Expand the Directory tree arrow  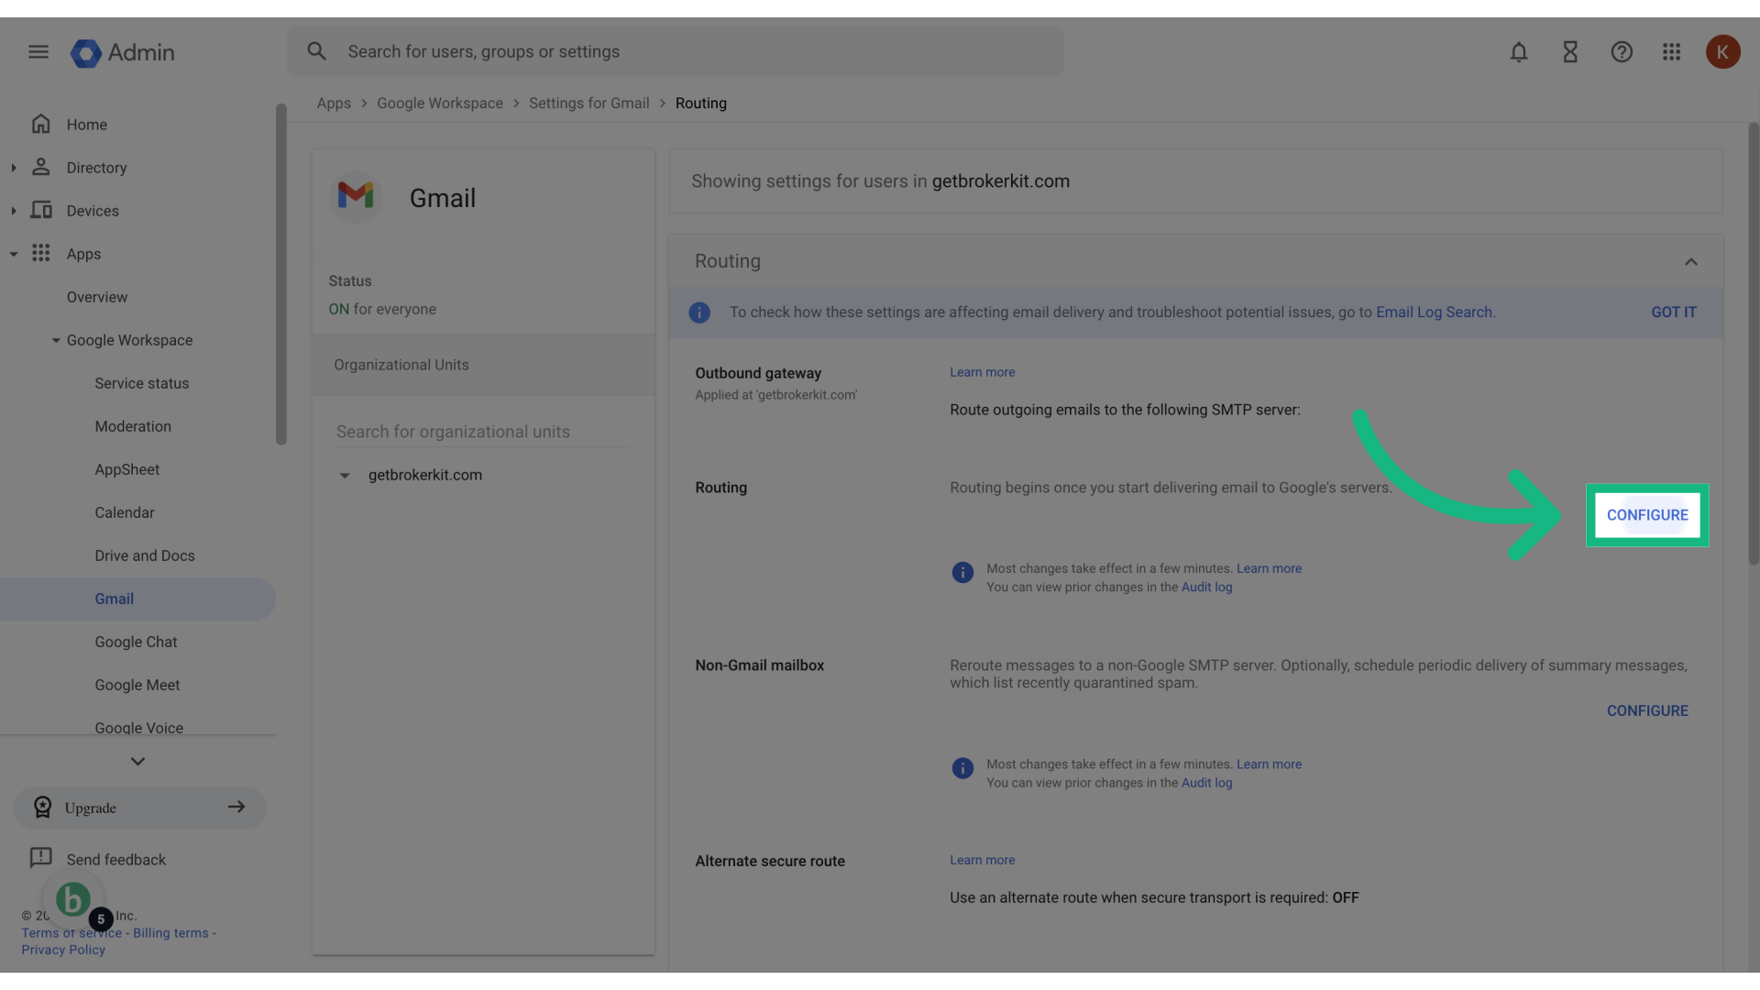(14, 168)
